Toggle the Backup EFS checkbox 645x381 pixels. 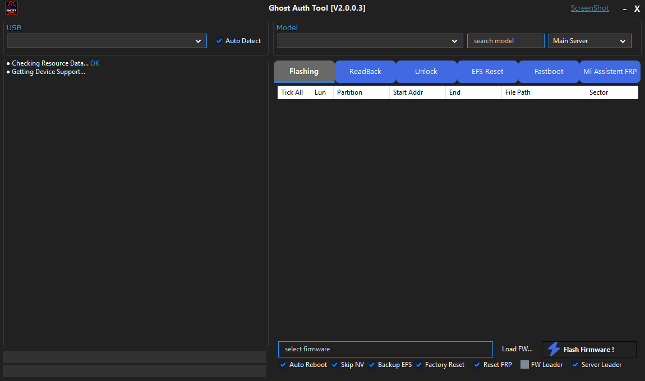372,365
